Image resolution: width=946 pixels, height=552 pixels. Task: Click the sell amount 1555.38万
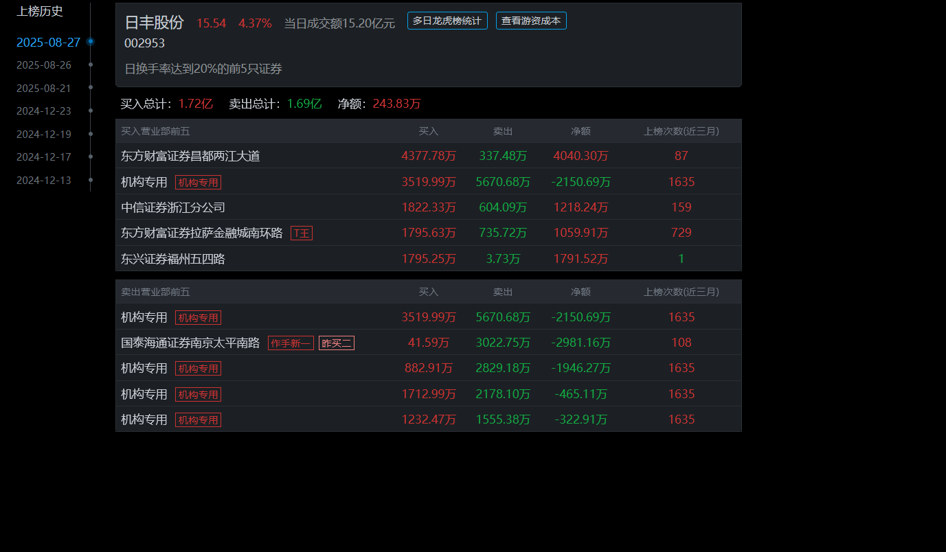tap(503, 419)
